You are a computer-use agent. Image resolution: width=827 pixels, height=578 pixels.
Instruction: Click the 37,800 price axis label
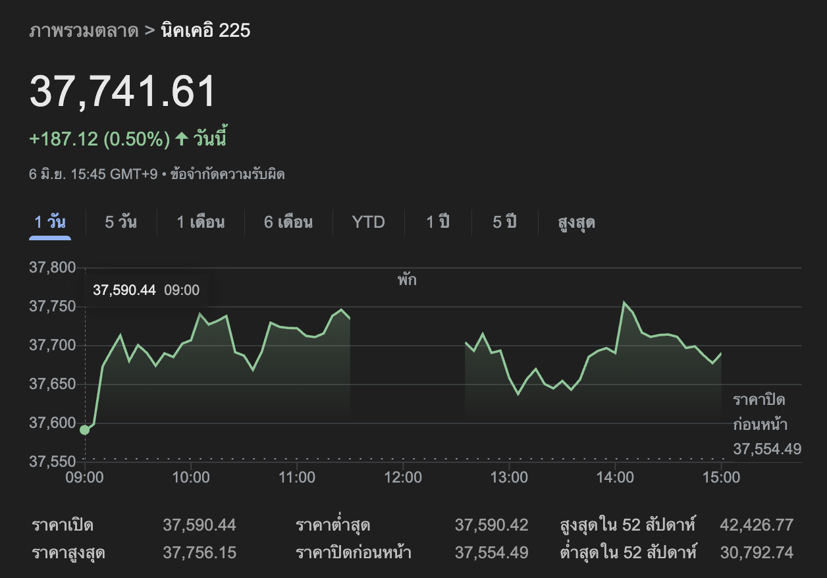click(53, 268)
